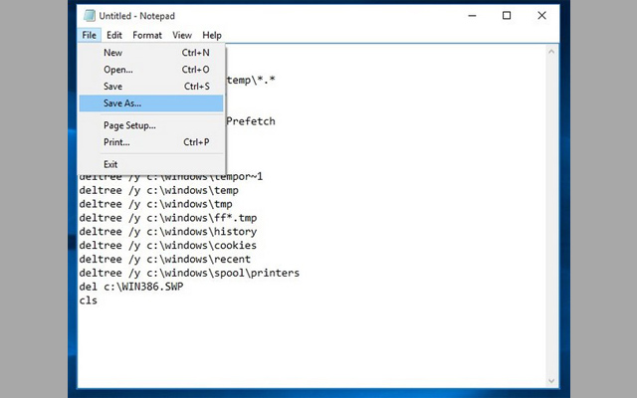Open Page Setup... from the File menu
Viewport: 637px width, 398px height.
click(x=129, y=125)
